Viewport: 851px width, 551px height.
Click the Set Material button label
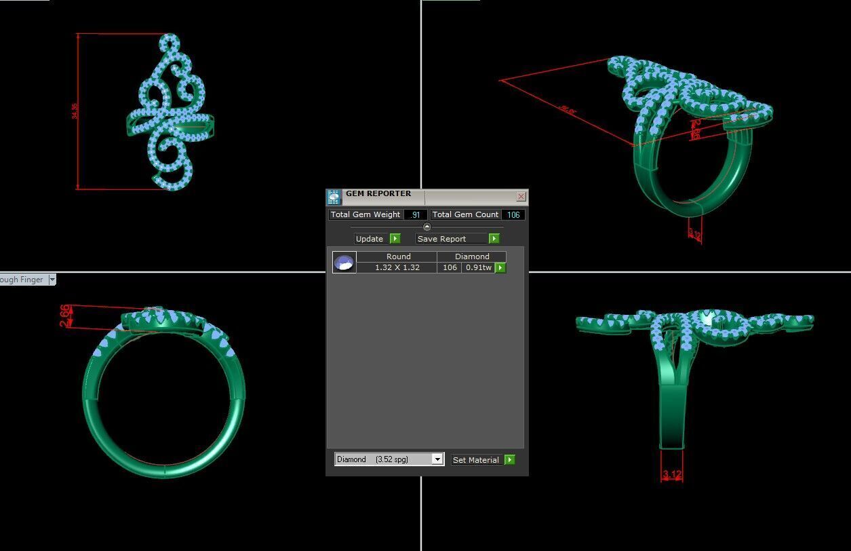point(476,460)
